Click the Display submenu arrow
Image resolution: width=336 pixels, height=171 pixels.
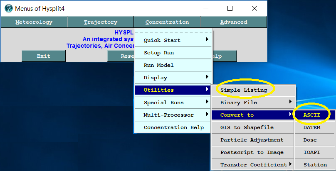pyautogui.click(x=207, y=76)
